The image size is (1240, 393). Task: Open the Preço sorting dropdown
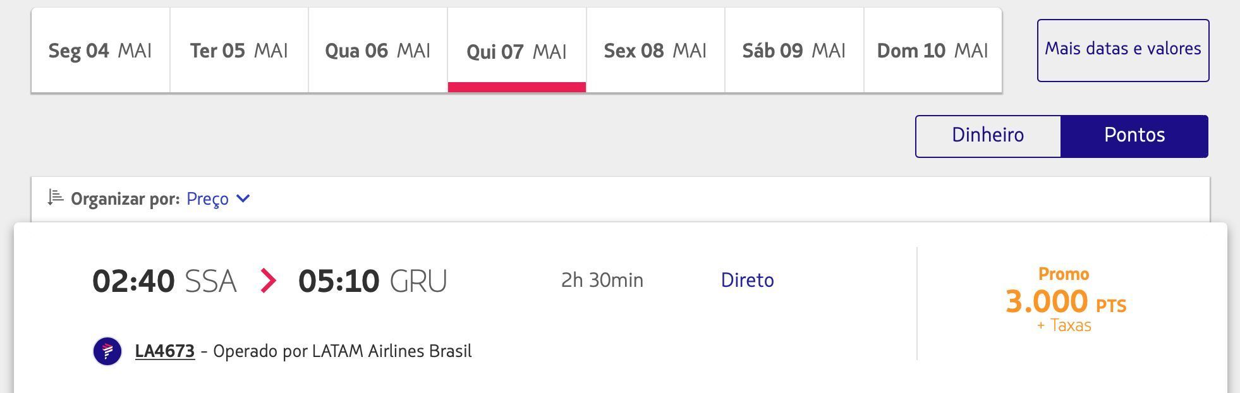click(x=218, y=198)
